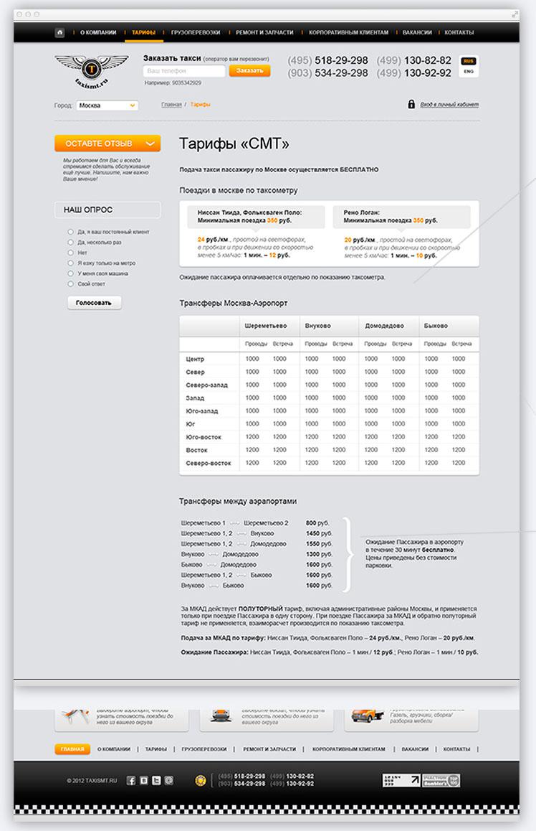Image resolution: width=536 pixels, height=831 pixels.
Task: Click the 'Северо-восток' row label
Action: tap(209, 463)
